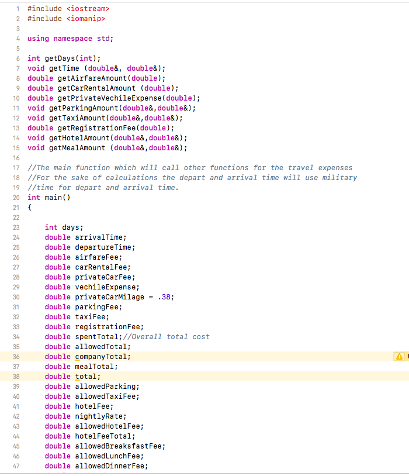The height and width of the screenshot is (476, 409).
Task: Click line number 38 in the gutter
Action: click(16, 377)
